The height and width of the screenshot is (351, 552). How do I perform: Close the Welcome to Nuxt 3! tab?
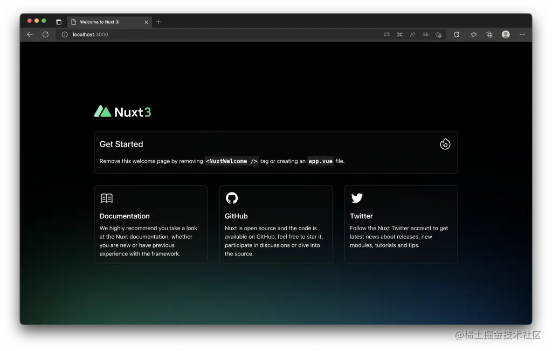[x=147, y=22]
